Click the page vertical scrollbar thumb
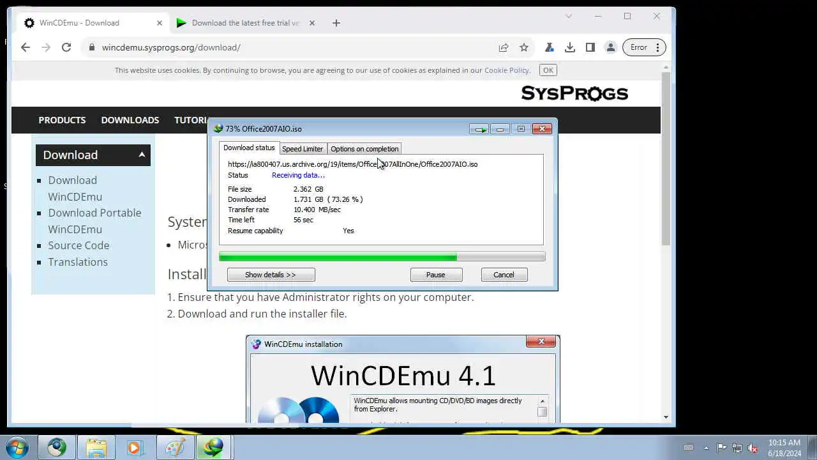This screenshot has width=817, height=460. tap(666, 158)
